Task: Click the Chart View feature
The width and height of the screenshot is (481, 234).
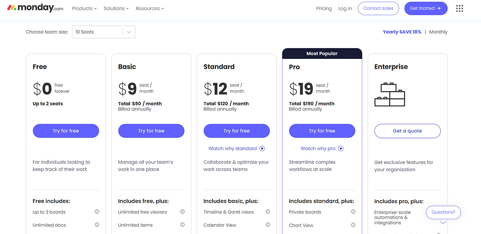Action: 301,225
